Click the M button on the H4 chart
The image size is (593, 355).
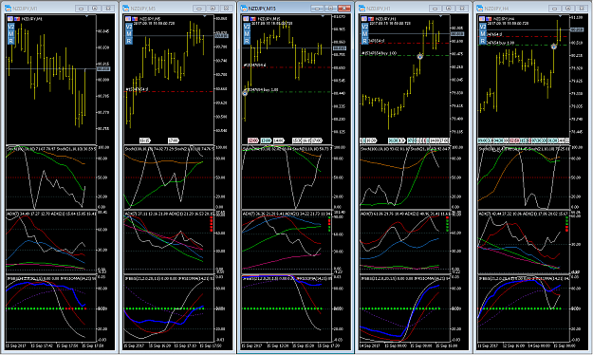483,33
